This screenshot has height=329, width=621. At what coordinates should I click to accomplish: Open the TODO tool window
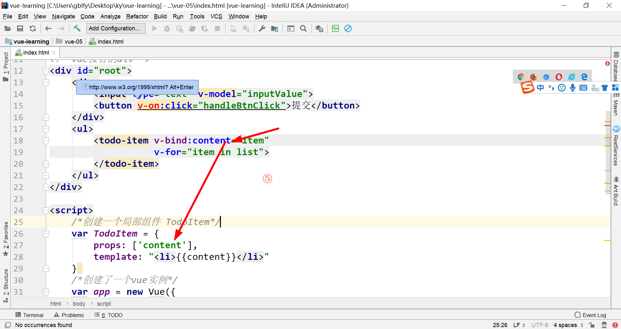coord(109,315)
